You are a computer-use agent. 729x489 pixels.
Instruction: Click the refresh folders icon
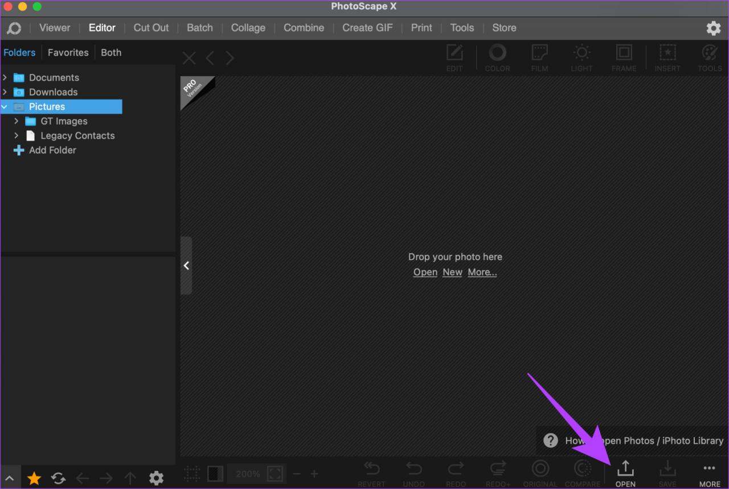[58, 478]
